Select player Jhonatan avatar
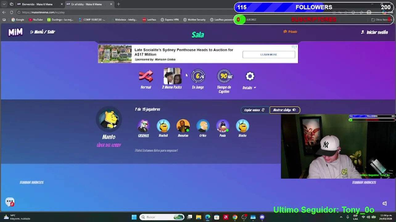 tap(183, 126)
